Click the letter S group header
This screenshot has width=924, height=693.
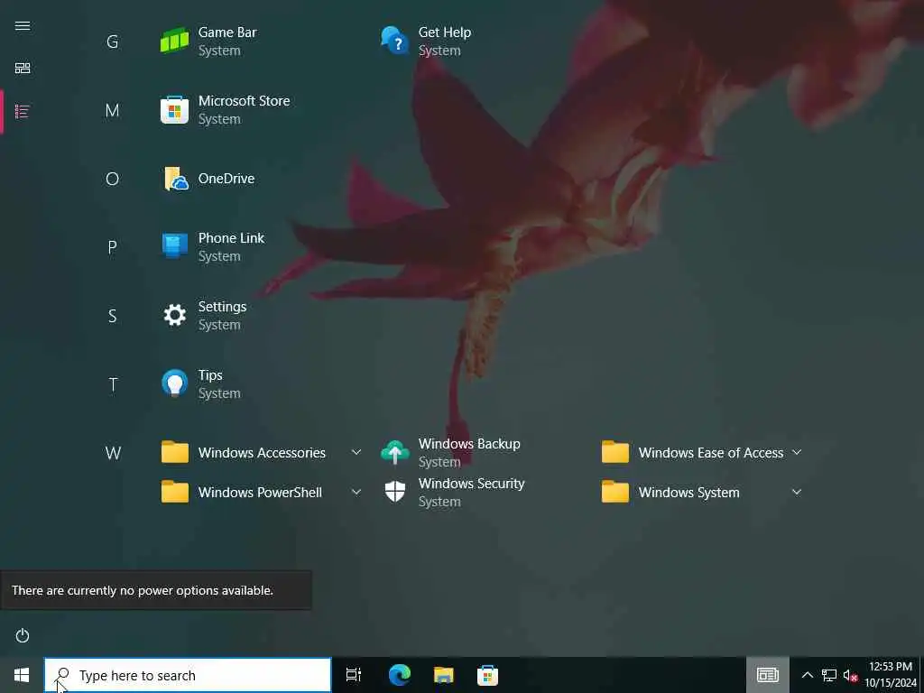[112, 316]
